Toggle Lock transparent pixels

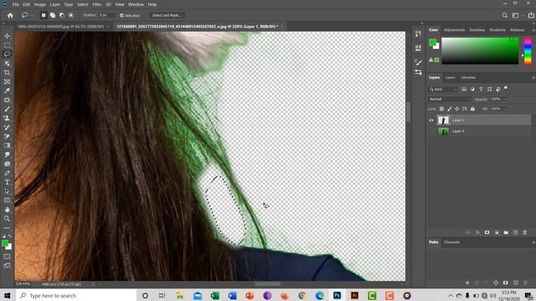[441, 109]
